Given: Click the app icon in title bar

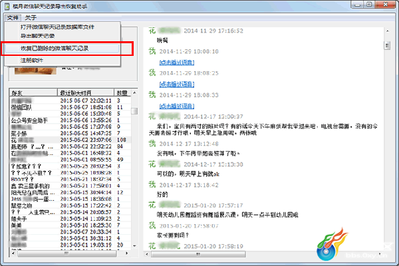Looking at the screenshot, I should coord(7,6).
